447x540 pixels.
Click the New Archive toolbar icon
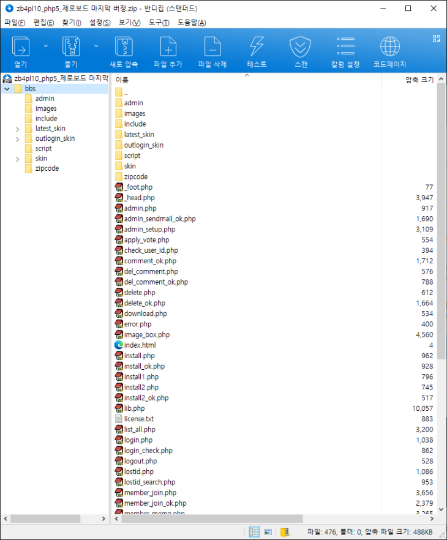[x=124, y=46]
